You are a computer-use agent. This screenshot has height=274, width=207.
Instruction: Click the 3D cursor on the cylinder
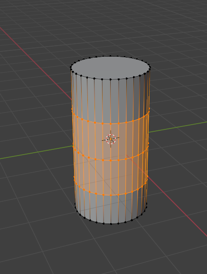pos(111,139)
